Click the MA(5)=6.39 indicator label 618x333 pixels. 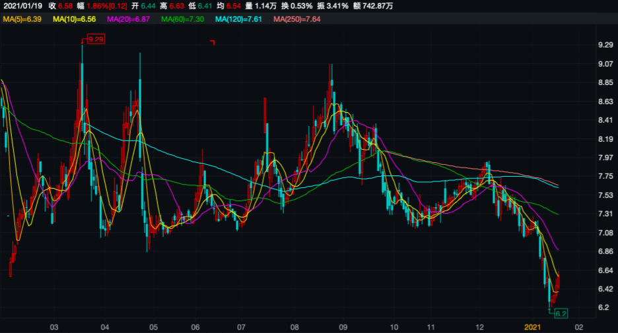(x=22, y=19)
